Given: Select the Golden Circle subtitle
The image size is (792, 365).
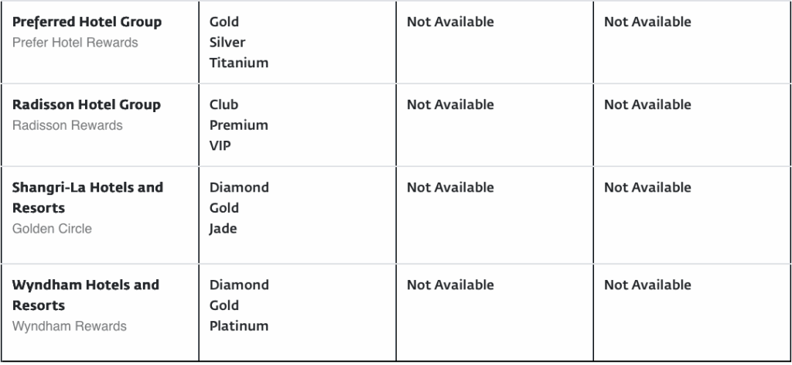Looking at the screenshot, I should (x=52, y=229).
